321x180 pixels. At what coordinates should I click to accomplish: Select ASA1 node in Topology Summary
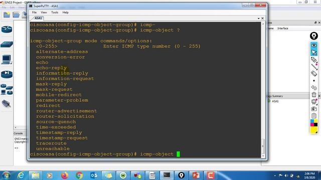(275, 101)
